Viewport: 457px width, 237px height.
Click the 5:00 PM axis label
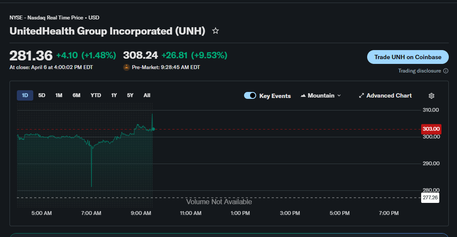coord(340,213)
